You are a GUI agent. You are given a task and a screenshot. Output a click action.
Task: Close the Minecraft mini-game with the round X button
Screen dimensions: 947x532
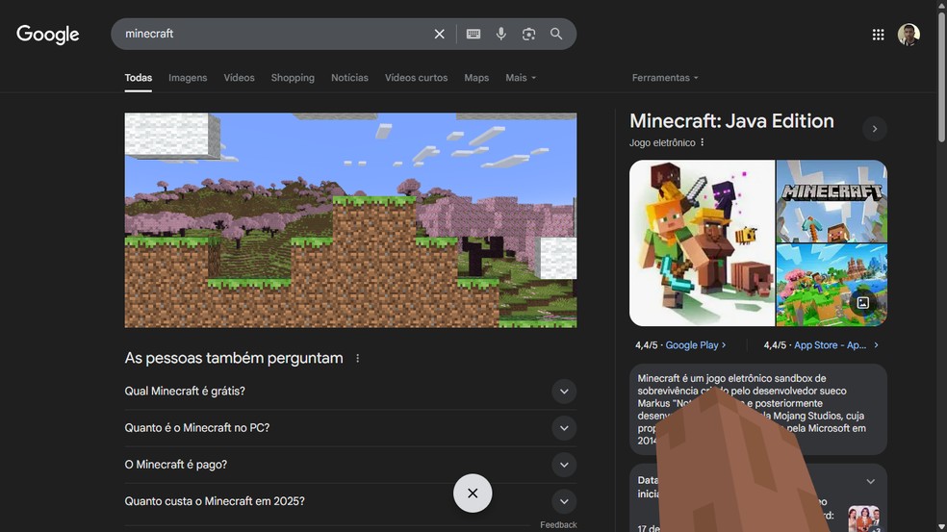click(x=473, y=494)
